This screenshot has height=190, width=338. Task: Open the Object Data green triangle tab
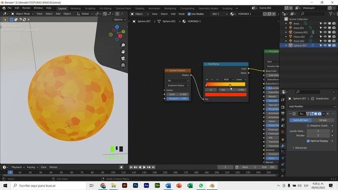point(283,170)
